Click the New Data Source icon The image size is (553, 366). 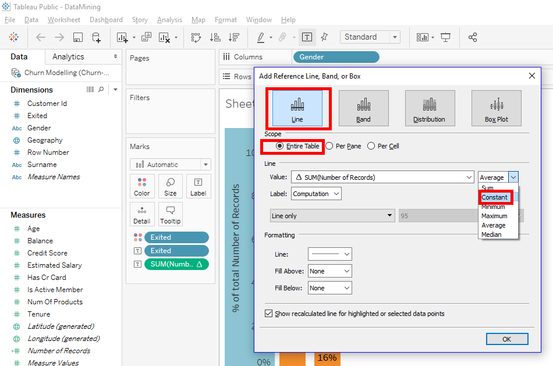point(97,37)
